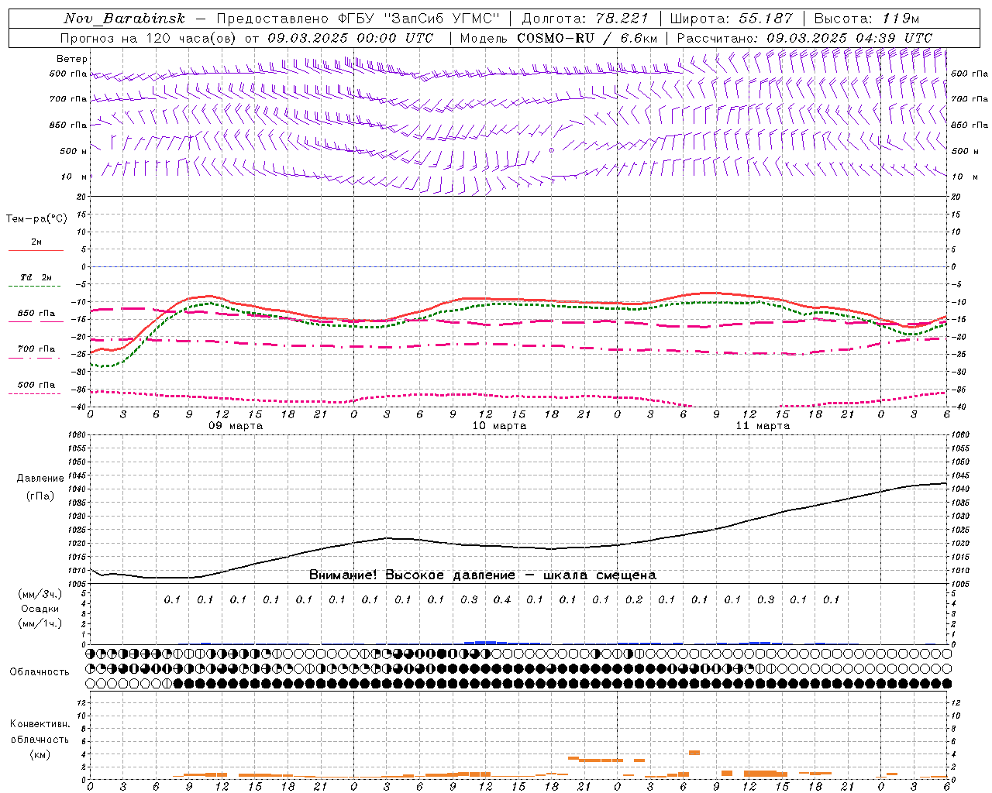The image size is (992, 793).
Task: Click the '11 марта' date label
Action: click(x=763, y=426)
